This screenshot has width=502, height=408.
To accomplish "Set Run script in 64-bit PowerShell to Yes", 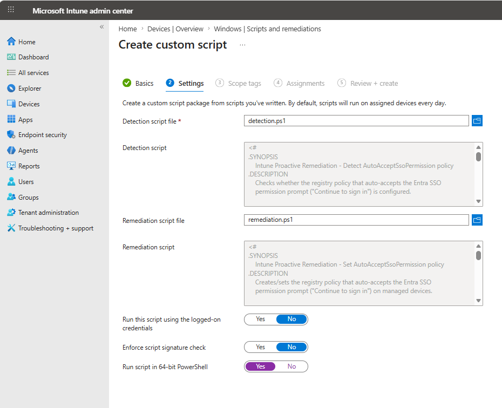I will pyautogui.click(x=260, y=366).
